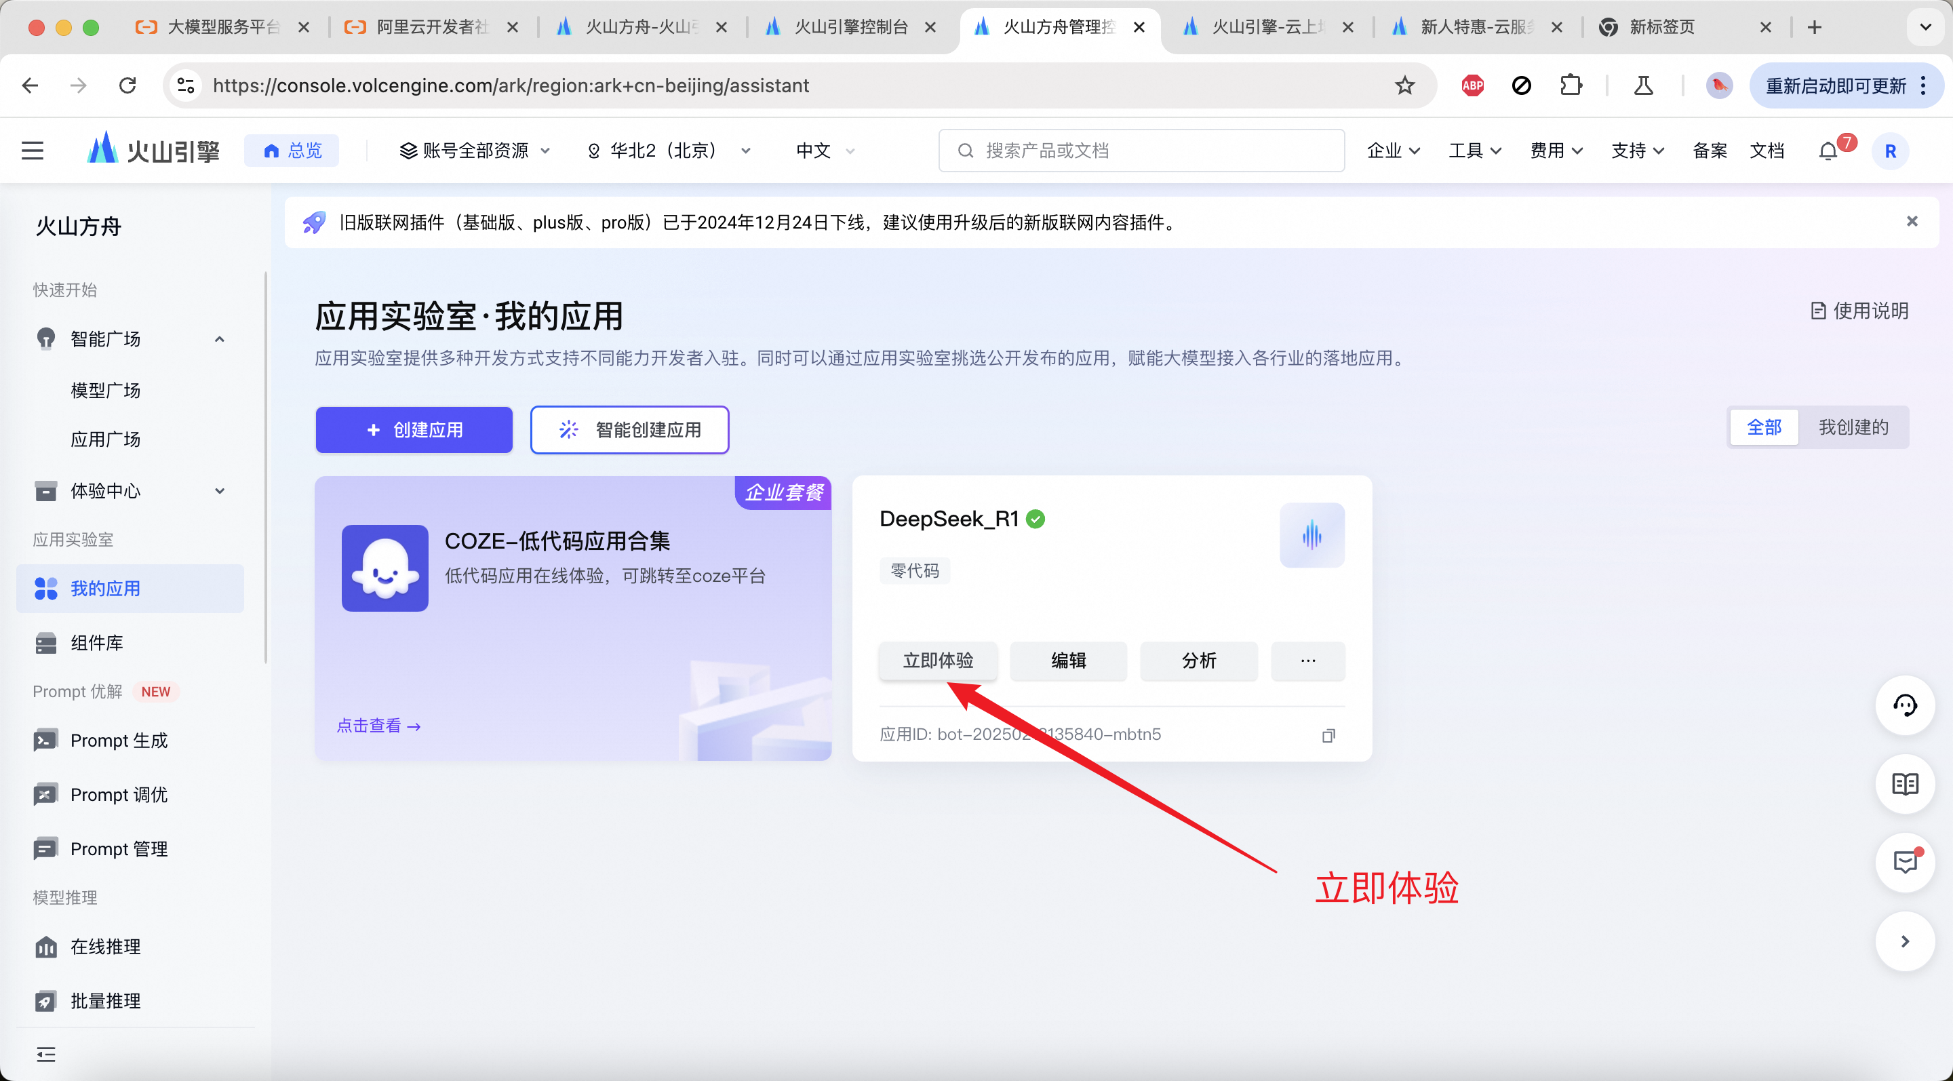Open the more options ellipsis button
Image resolution: width=1953 pixels, height=1081 pixels.
(x=1308, y=661)
